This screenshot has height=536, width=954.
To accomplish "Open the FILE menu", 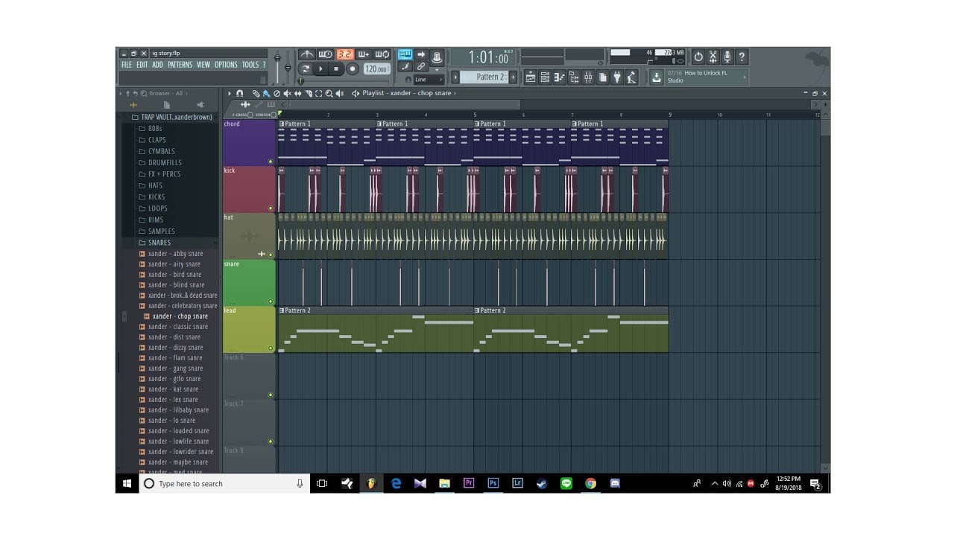I will [127, 65].
